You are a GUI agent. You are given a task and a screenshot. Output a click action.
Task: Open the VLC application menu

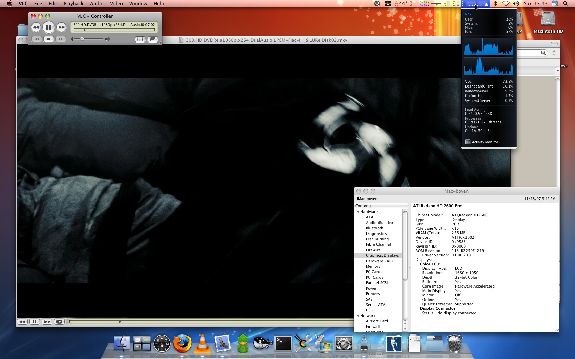[x=23, y=4]
